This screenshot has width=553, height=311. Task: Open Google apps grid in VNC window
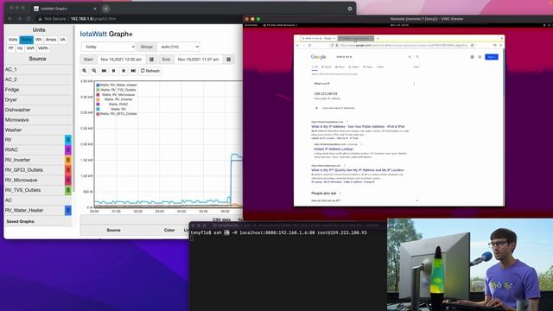pos(480,57)
